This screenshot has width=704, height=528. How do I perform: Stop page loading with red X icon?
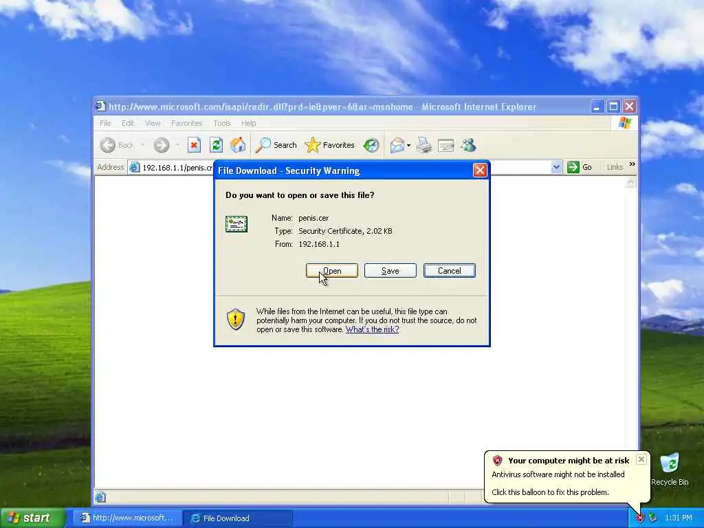[194, 145]
